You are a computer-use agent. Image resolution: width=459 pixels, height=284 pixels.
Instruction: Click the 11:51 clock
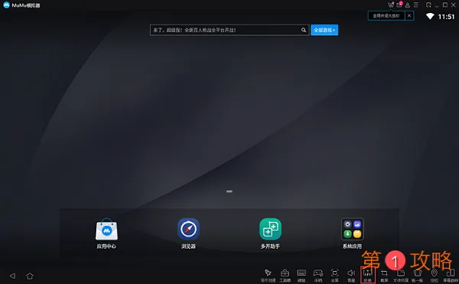pos(446,17)
